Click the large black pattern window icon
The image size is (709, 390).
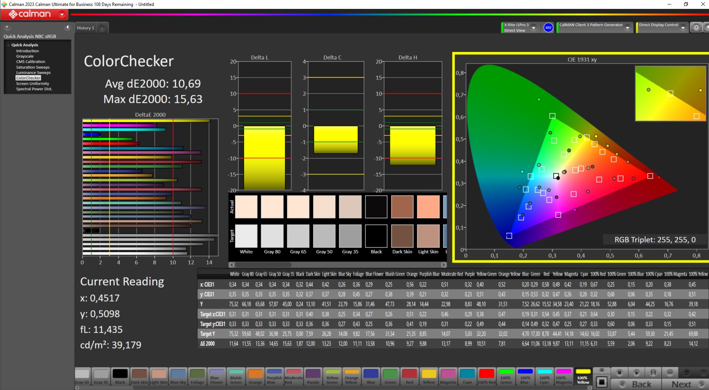click(x=602, y=382)
